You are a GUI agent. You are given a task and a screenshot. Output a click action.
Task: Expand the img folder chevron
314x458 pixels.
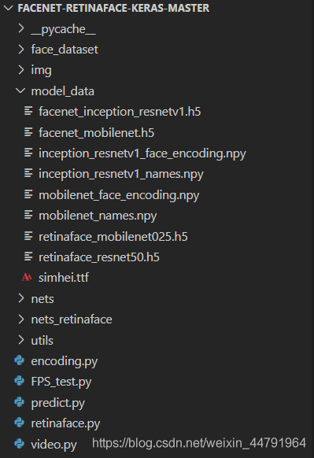[x=21, y=70]
